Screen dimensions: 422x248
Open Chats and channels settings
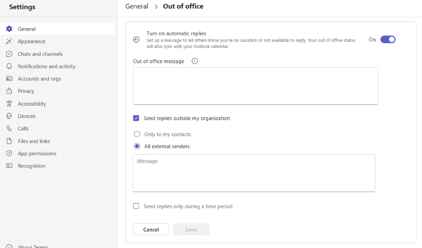coord(40,54)
